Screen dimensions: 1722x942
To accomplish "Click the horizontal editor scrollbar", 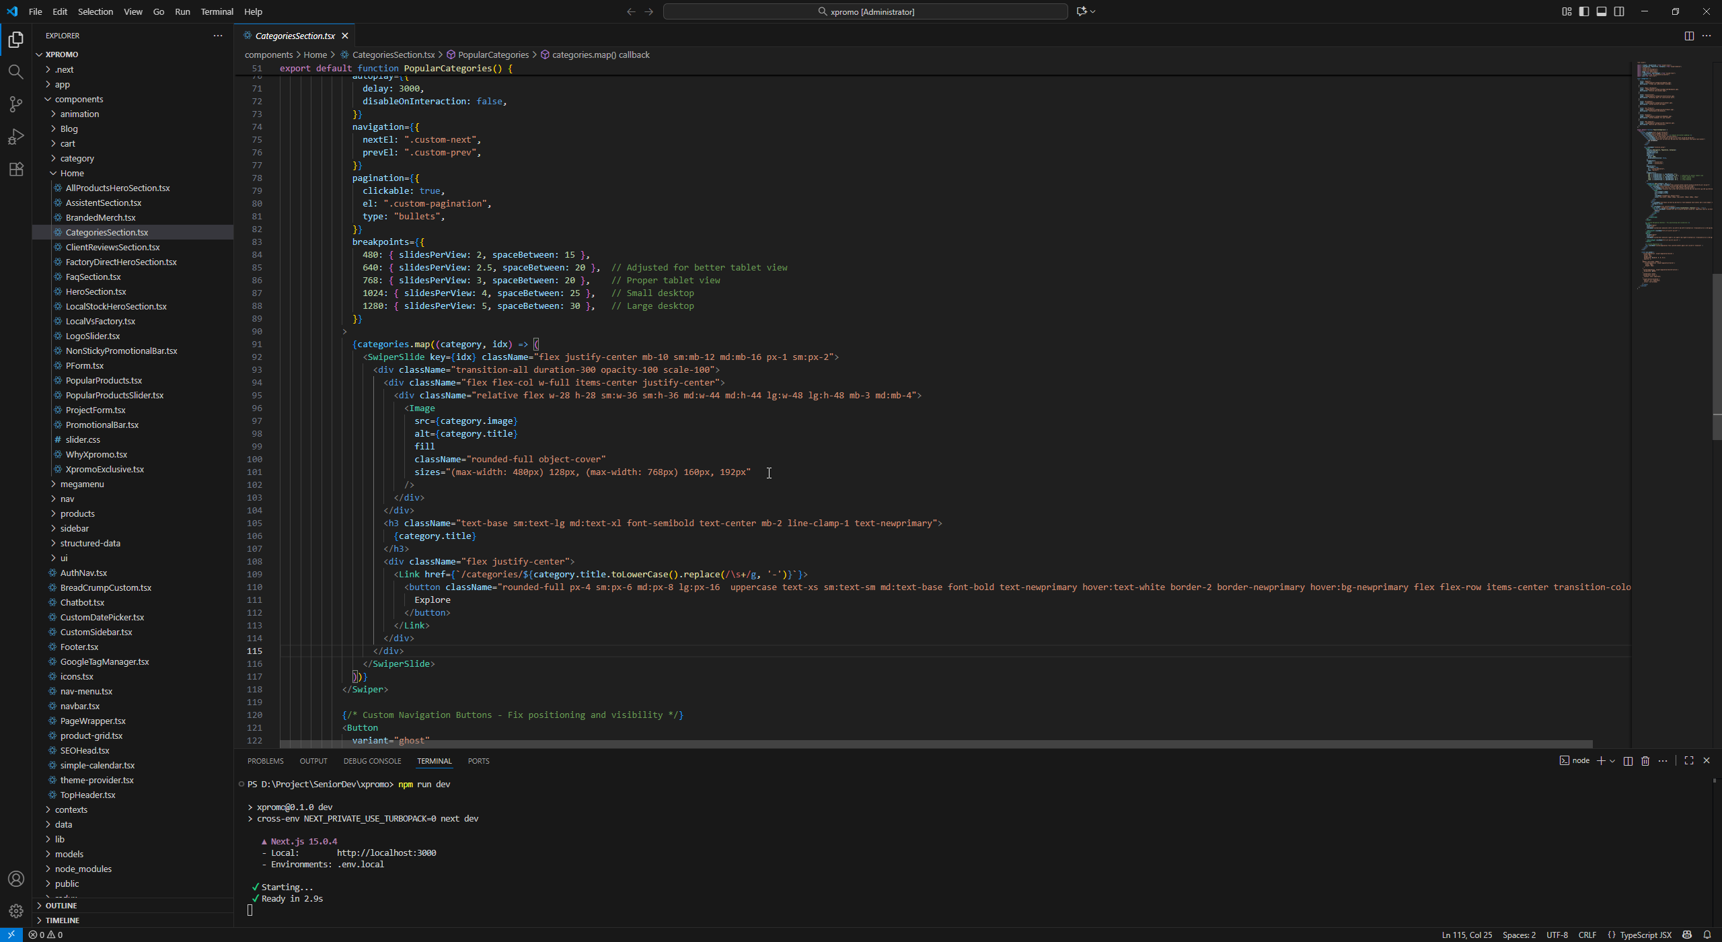I will coord(935,744).
